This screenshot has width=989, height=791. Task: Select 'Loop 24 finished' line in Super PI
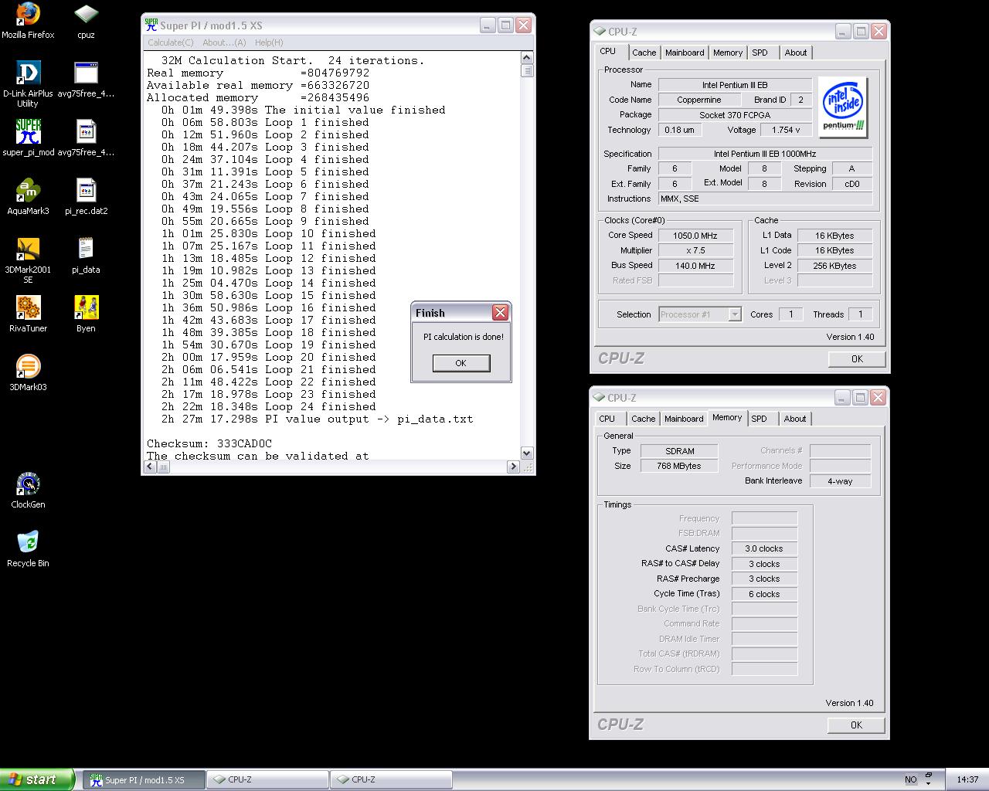tap(269, 406)
